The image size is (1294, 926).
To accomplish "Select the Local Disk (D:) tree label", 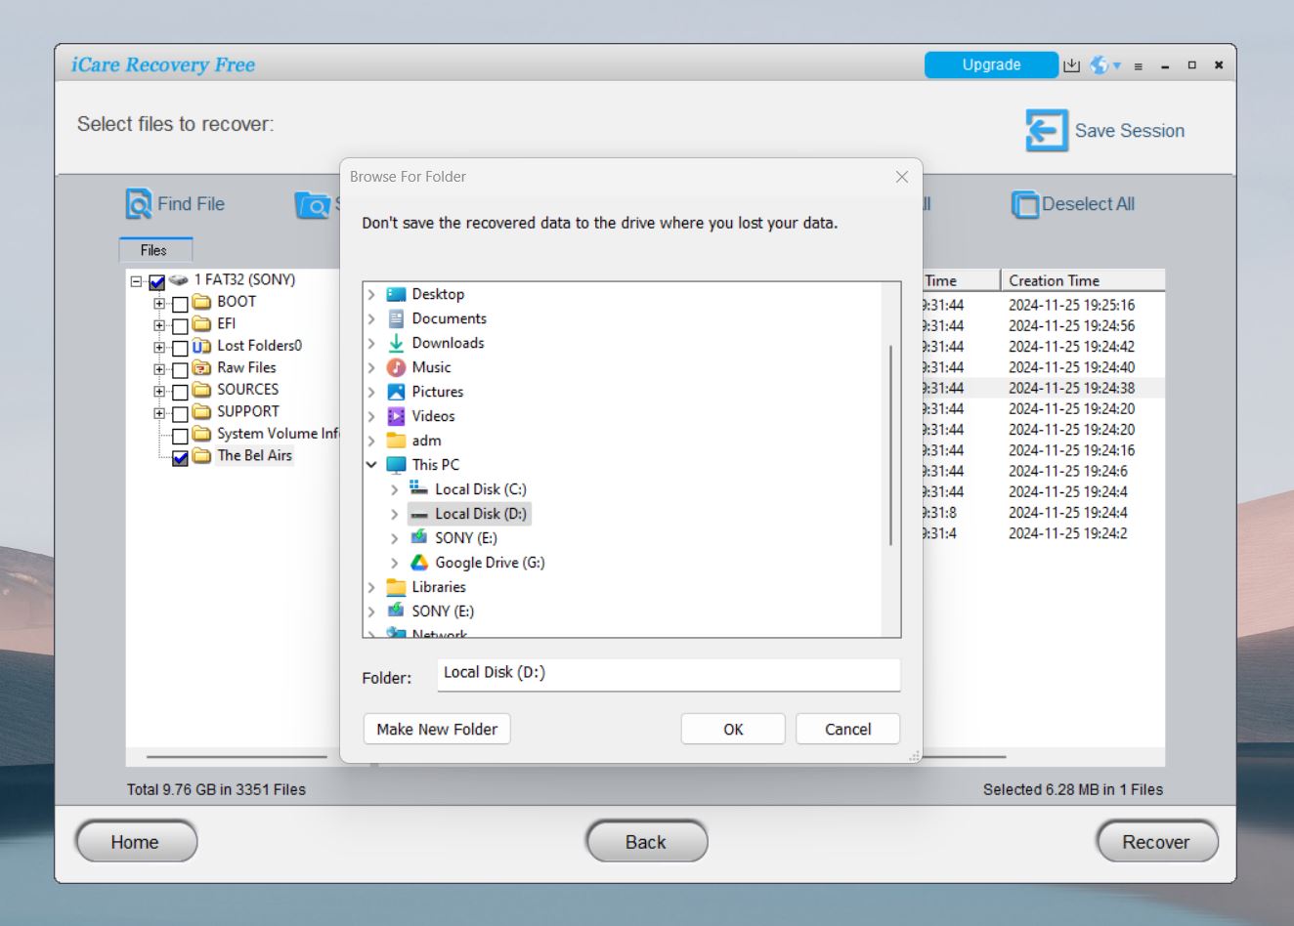I will click(481, 514).
